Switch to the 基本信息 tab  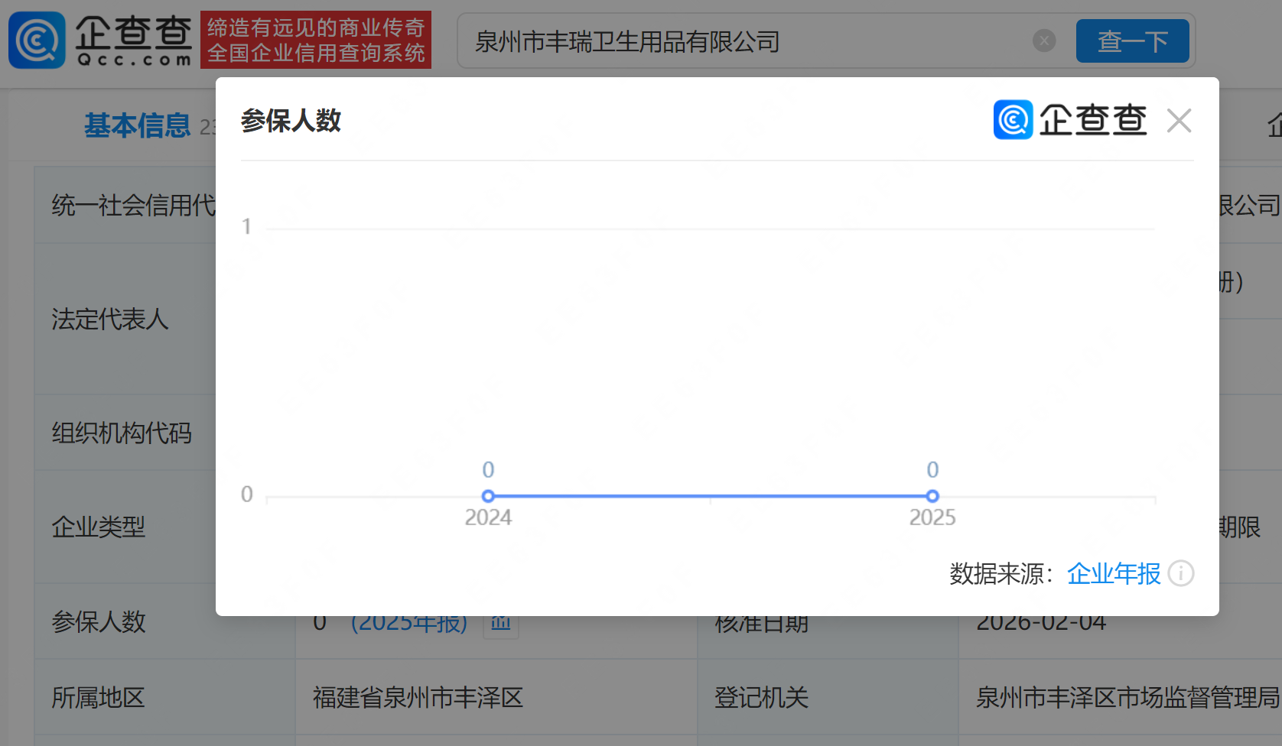137,125
